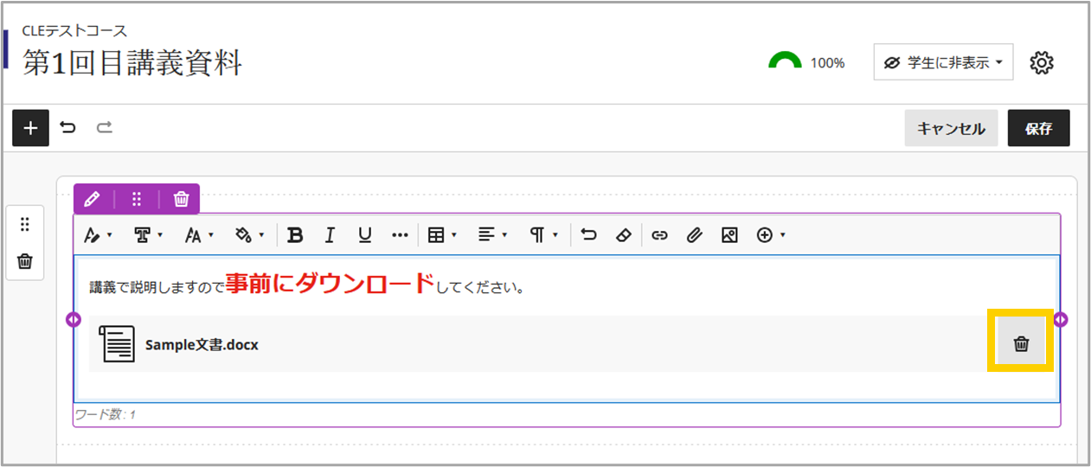Click the ワード数 word count text

point(105,414)
